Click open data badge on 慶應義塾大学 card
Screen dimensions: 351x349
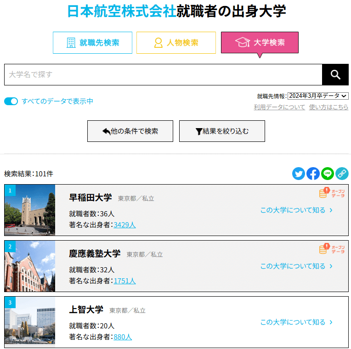pyautogui.click(x=332, y=248)
